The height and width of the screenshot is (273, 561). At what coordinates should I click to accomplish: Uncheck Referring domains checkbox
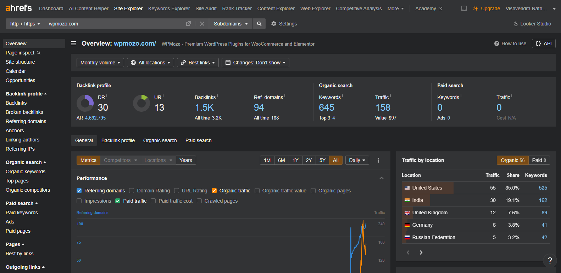79,191
